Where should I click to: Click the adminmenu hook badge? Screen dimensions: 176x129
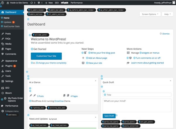pos(11,115)
